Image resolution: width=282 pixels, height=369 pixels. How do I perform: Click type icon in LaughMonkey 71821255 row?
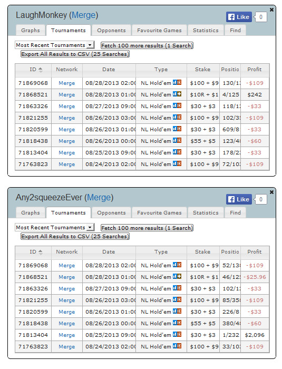click(177, 117)
